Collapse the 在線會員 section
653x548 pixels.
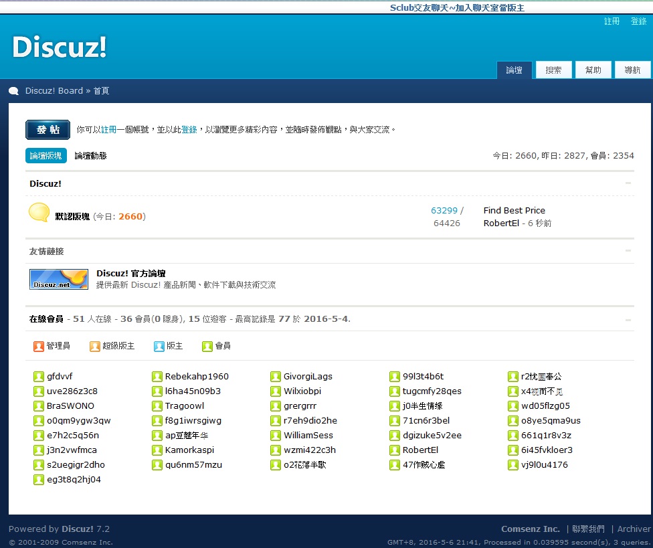tap(628, 320)
